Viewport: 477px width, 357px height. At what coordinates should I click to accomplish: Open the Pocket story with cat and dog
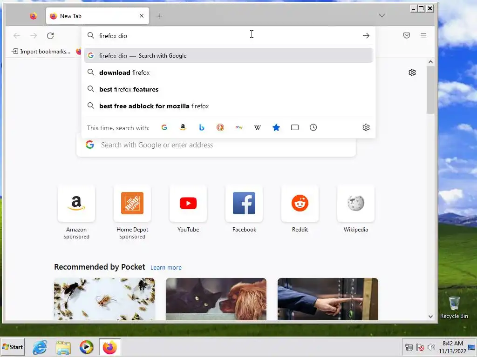coord(216,299)
